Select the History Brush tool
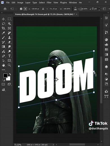This screenshot has width=110, height=146. [3, 42]
